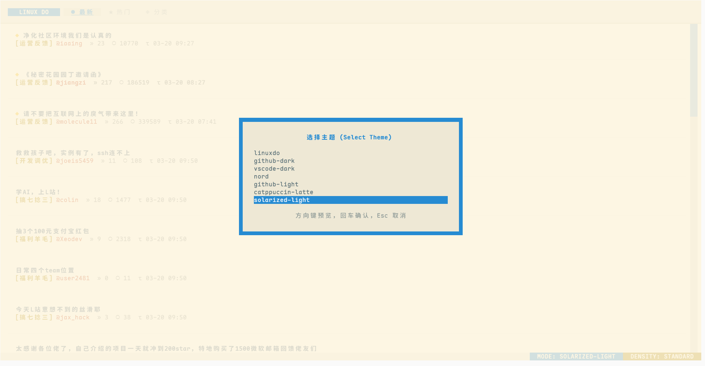Viewport: 705px width, 366px height.
Task: Choose the github-dark theme
Action: click(350, 161)
